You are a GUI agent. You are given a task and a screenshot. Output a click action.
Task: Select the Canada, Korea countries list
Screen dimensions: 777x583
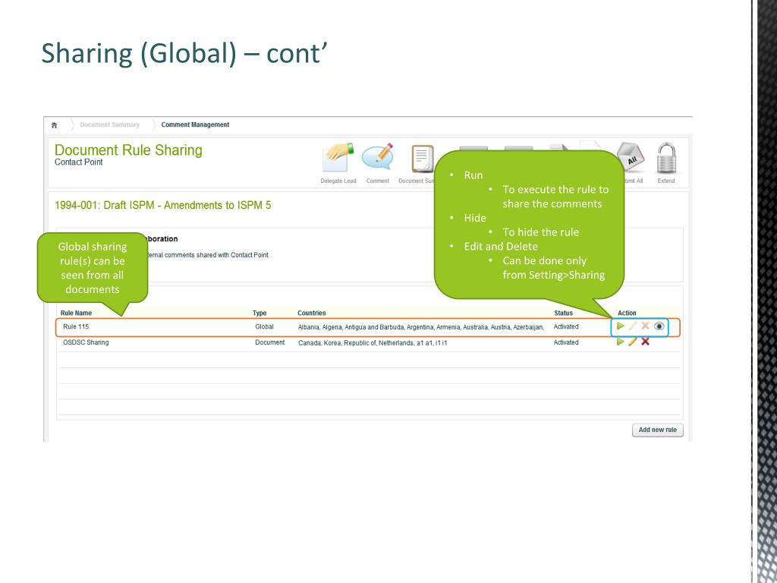[373, 343]
